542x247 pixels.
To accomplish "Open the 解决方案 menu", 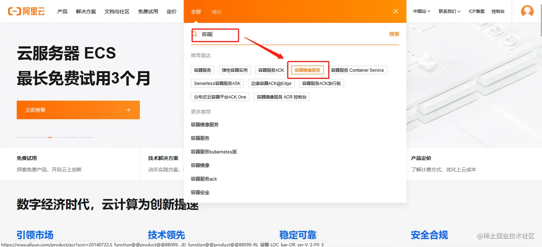I will tap(86, 11).
